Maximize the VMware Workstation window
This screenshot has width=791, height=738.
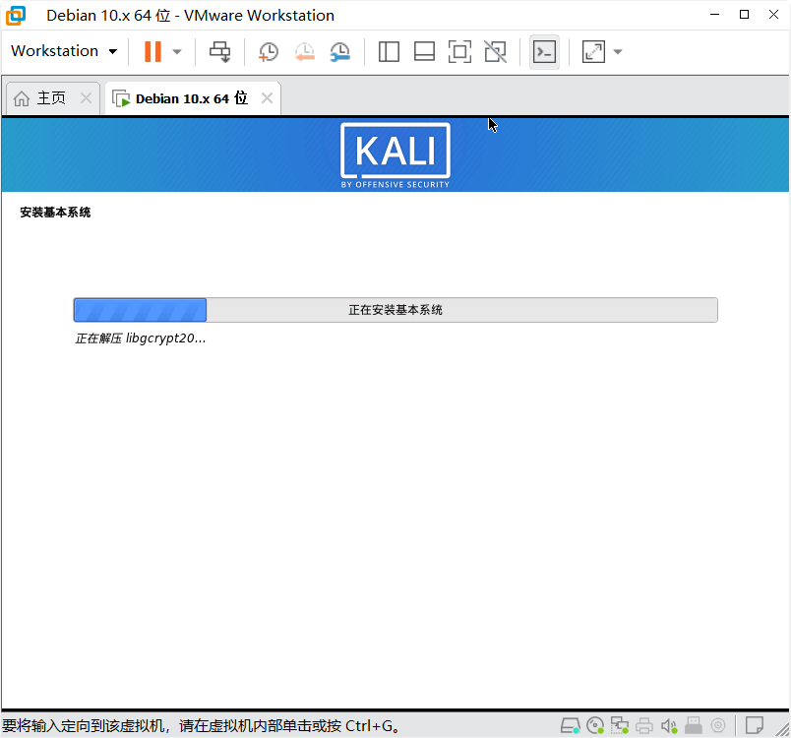744,15
